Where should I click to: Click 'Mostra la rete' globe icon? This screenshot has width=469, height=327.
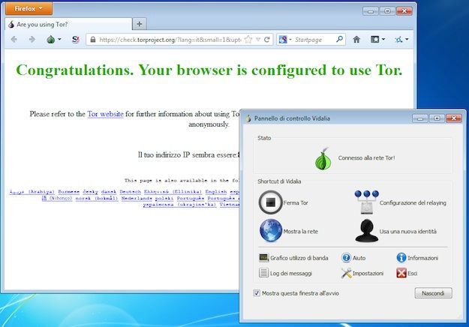pyautogui.click(x=271, y=230)
